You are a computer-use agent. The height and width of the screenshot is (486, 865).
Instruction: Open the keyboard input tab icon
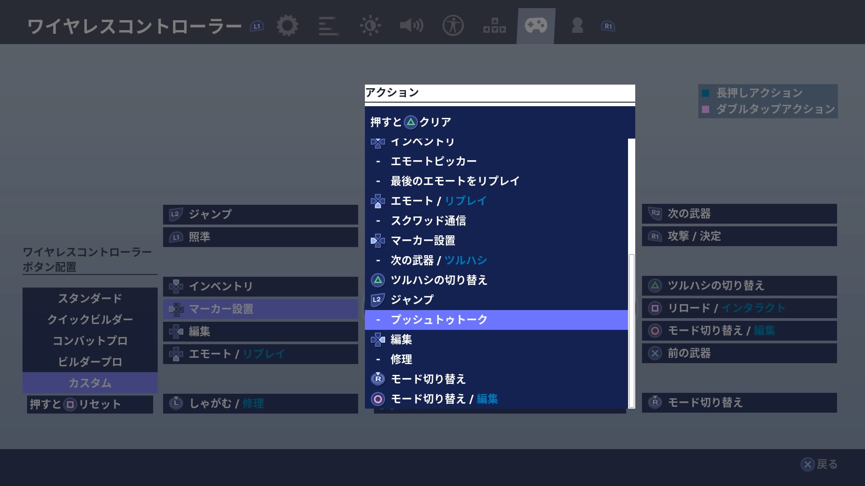click(x=494, y=26)
